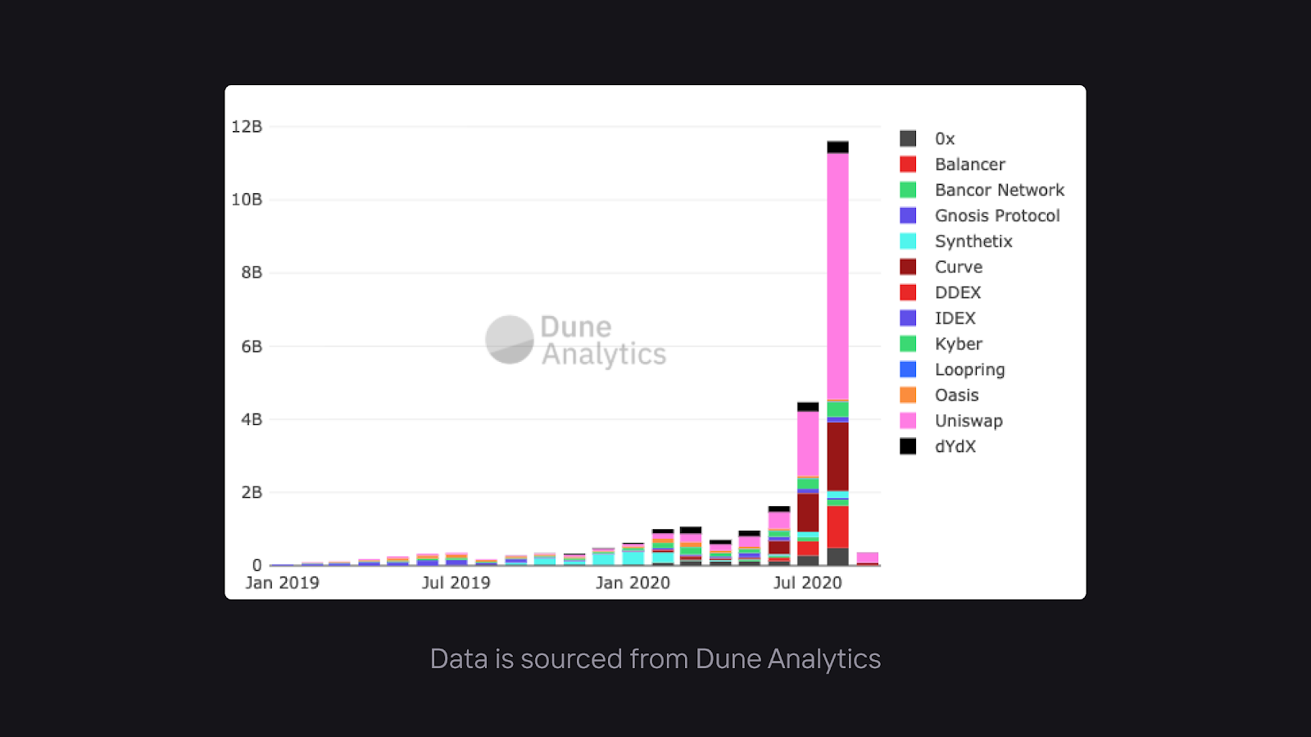Click the Balancer red legend swatch

(x=908, y=164)
